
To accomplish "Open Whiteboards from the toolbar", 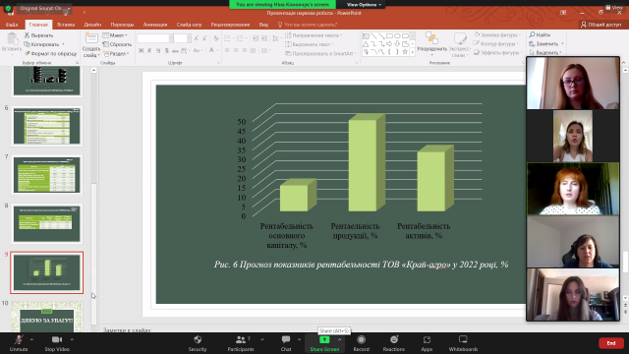I will coord(463,343).
